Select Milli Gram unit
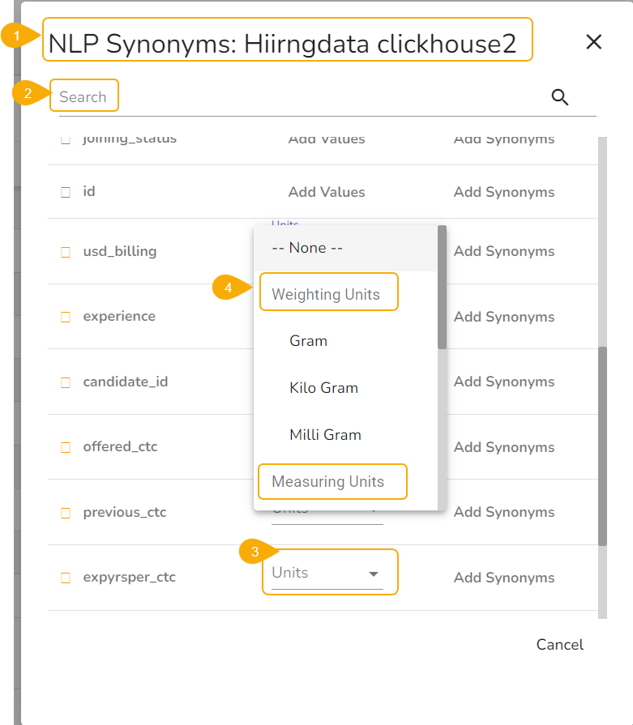Screen dimensions: 633x725 (325, 435)
